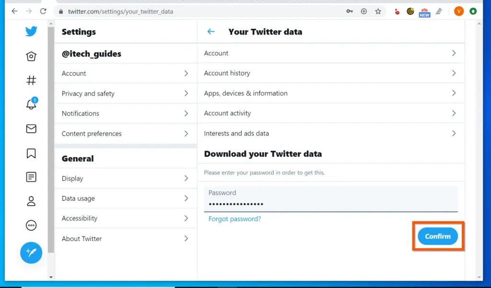The width and height of the screenshot is (491, 288).
Task: Open Privacy and safety settings
Action: [x=88, y=93]
